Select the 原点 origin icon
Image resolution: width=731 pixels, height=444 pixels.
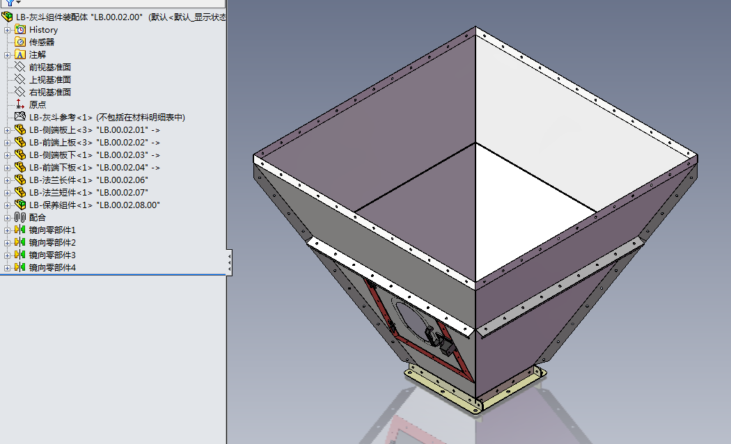20,104
